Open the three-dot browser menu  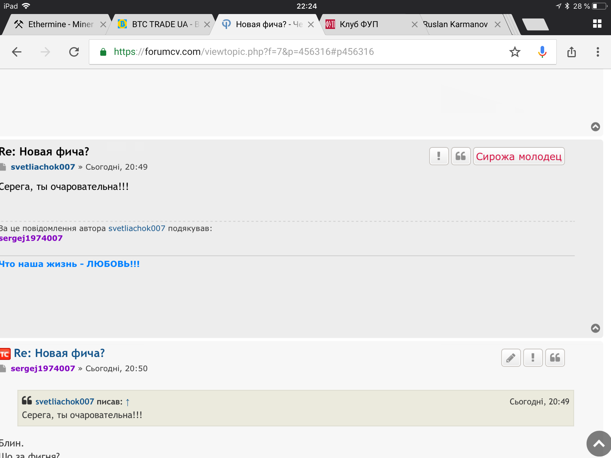pyautogui.click(x=598, y=52)
